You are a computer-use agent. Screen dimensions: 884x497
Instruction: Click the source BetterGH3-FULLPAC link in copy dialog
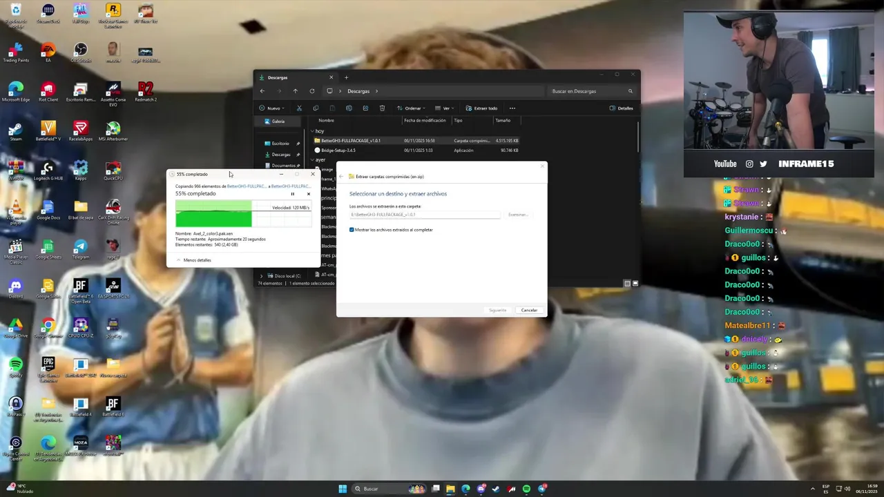coord(247,186)
